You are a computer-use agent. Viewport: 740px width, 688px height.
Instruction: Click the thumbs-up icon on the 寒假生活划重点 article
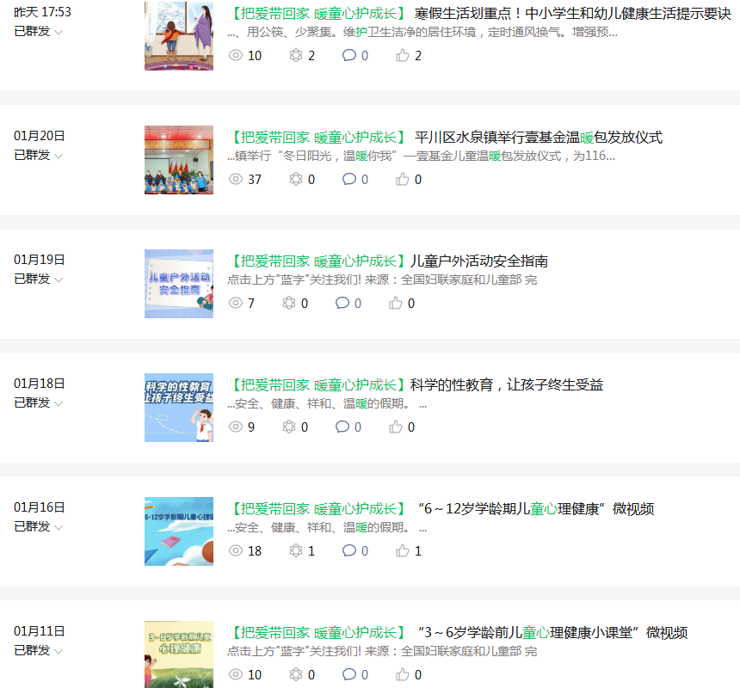403,56
